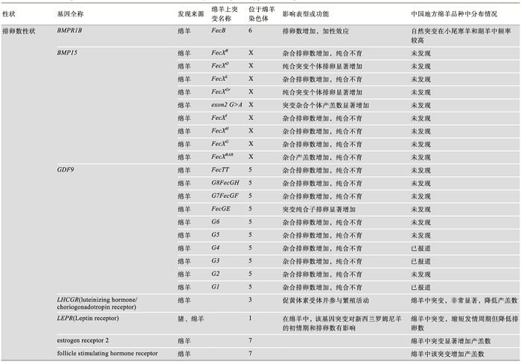The height and width of the screenshot is (362, 521).
Task: Click the G1 mutation name
Action: click(215, 287)
